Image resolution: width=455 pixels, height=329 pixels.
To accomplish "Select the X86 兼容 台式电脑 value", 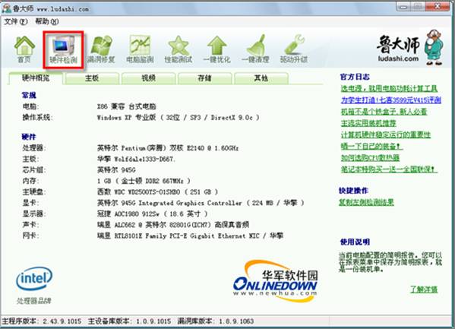I will [x=127, y=106].
